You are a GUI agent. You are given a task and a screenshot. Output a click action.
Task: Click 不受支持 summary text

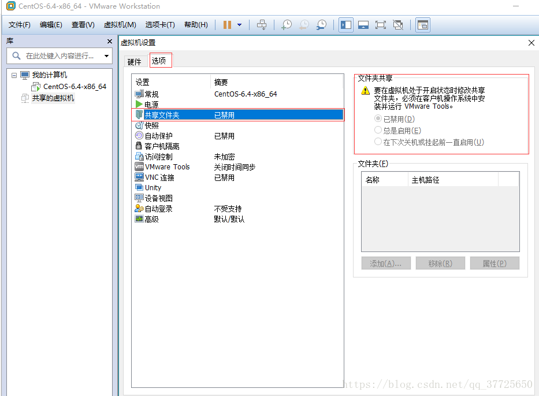pos(228,209)
